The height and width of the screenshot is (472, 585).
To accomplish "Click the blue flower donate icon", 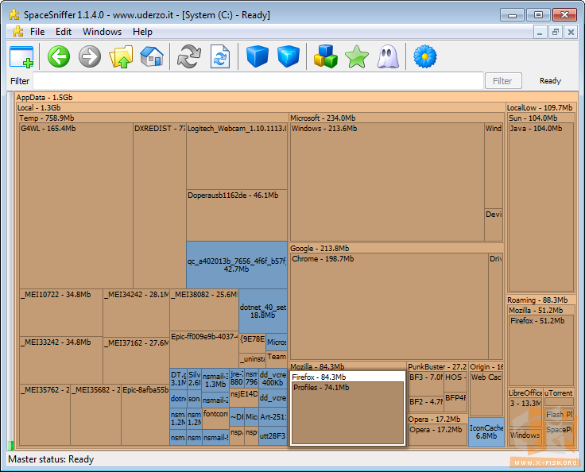I will (x=425, y=56).
